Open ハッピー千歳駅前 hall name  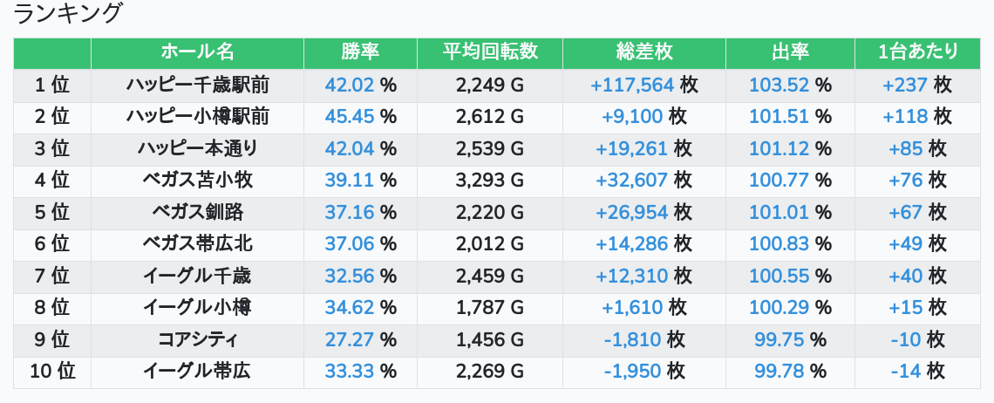point(197,85)
